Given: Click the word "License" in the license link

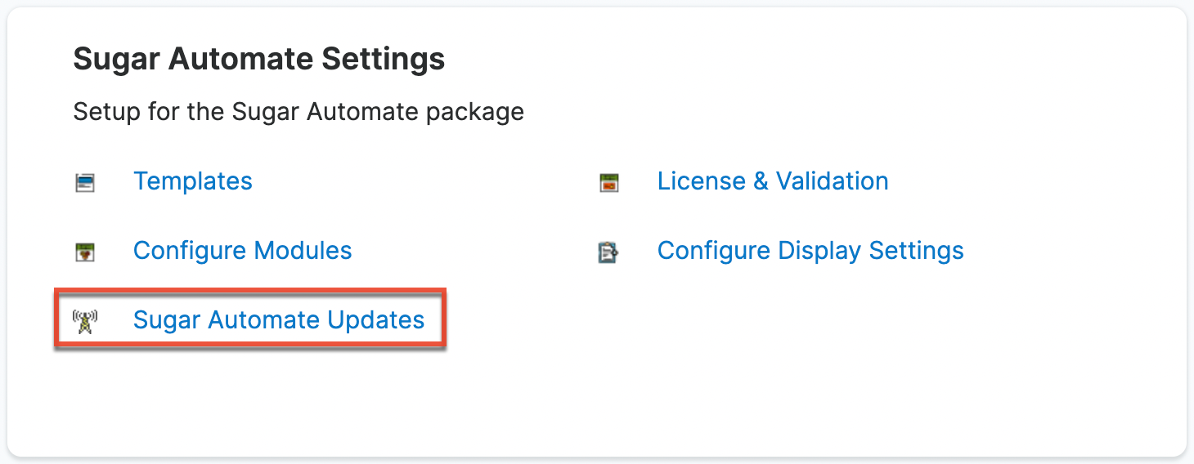Looking at the screenshot, I should (701, 181).
